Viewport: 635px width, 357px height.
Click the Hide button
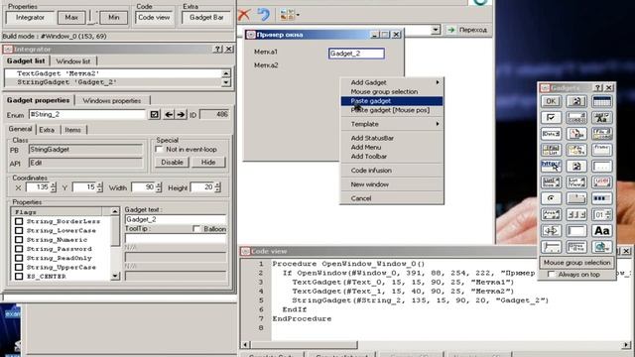pos(208,163)
